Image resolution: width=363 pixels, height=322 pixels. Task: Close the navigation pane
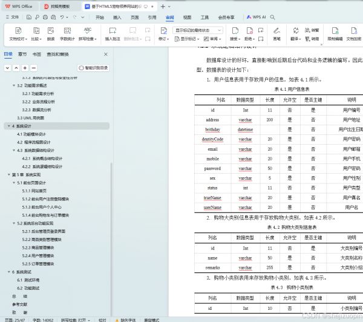(106, 54)
